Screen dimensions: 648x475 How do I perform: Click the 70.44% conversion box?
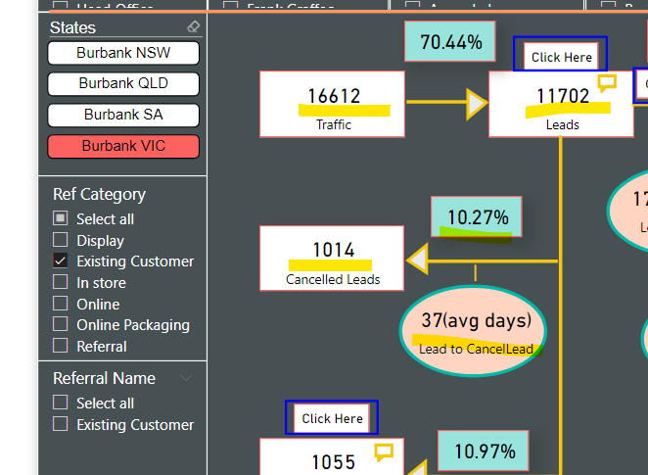pos(450,41)
